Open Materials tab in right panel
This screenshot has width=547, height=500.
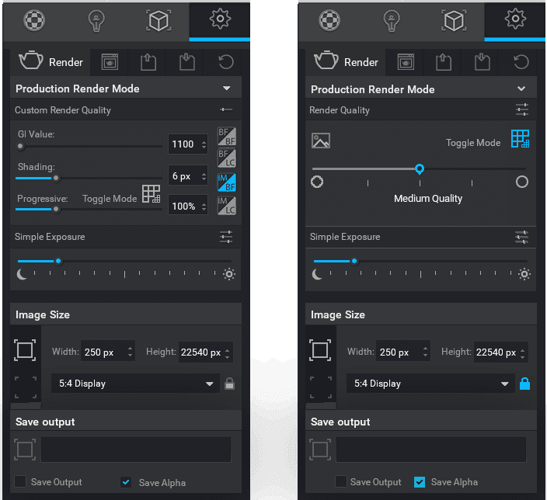pyautogui.click(x=329, y=20)
